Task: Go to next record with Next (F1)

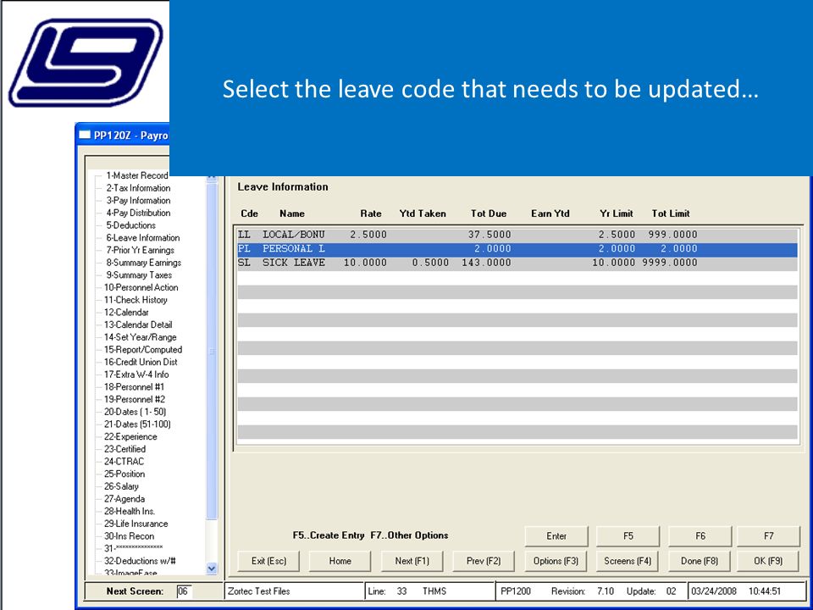Action: 412,561
